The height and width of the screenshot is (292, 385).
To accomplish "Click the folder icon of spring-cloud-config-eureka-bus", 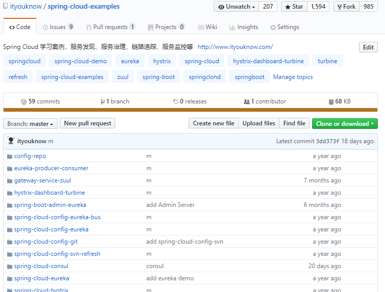I will tap(10, 218).
